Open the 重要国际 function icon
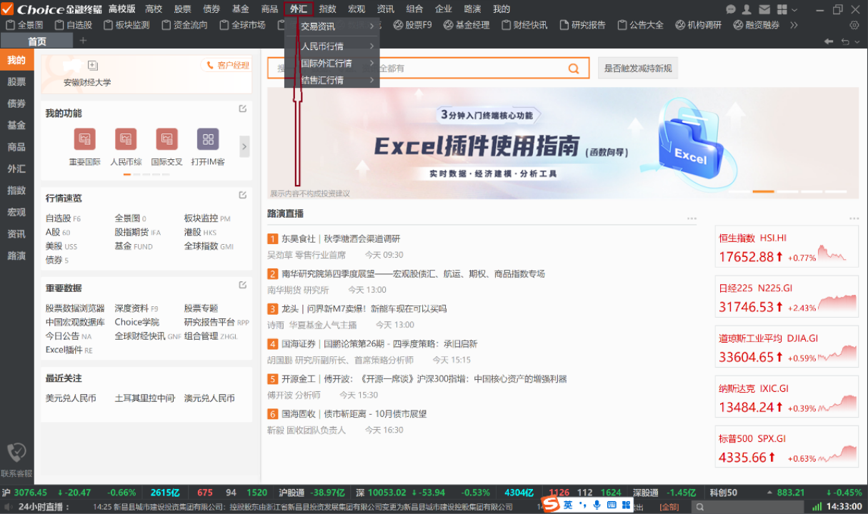 84,139
